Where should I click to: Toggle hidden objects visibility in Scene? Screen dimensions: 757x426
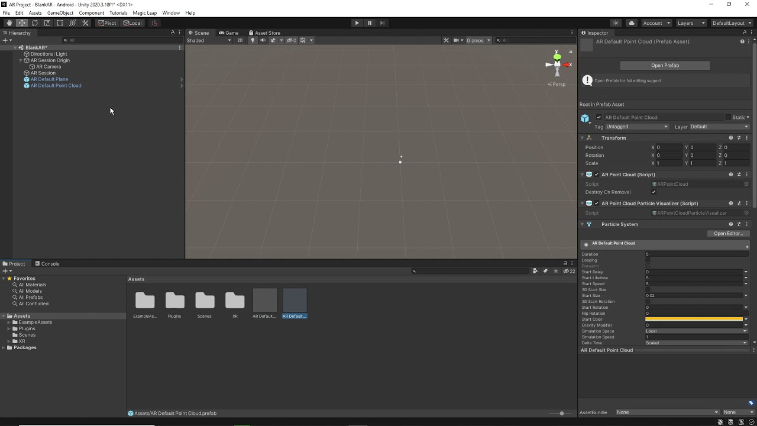click(x=292, y=40)
